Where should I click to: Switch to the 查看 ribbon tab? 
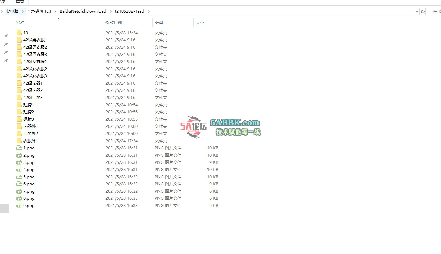[x=19, y=2]
